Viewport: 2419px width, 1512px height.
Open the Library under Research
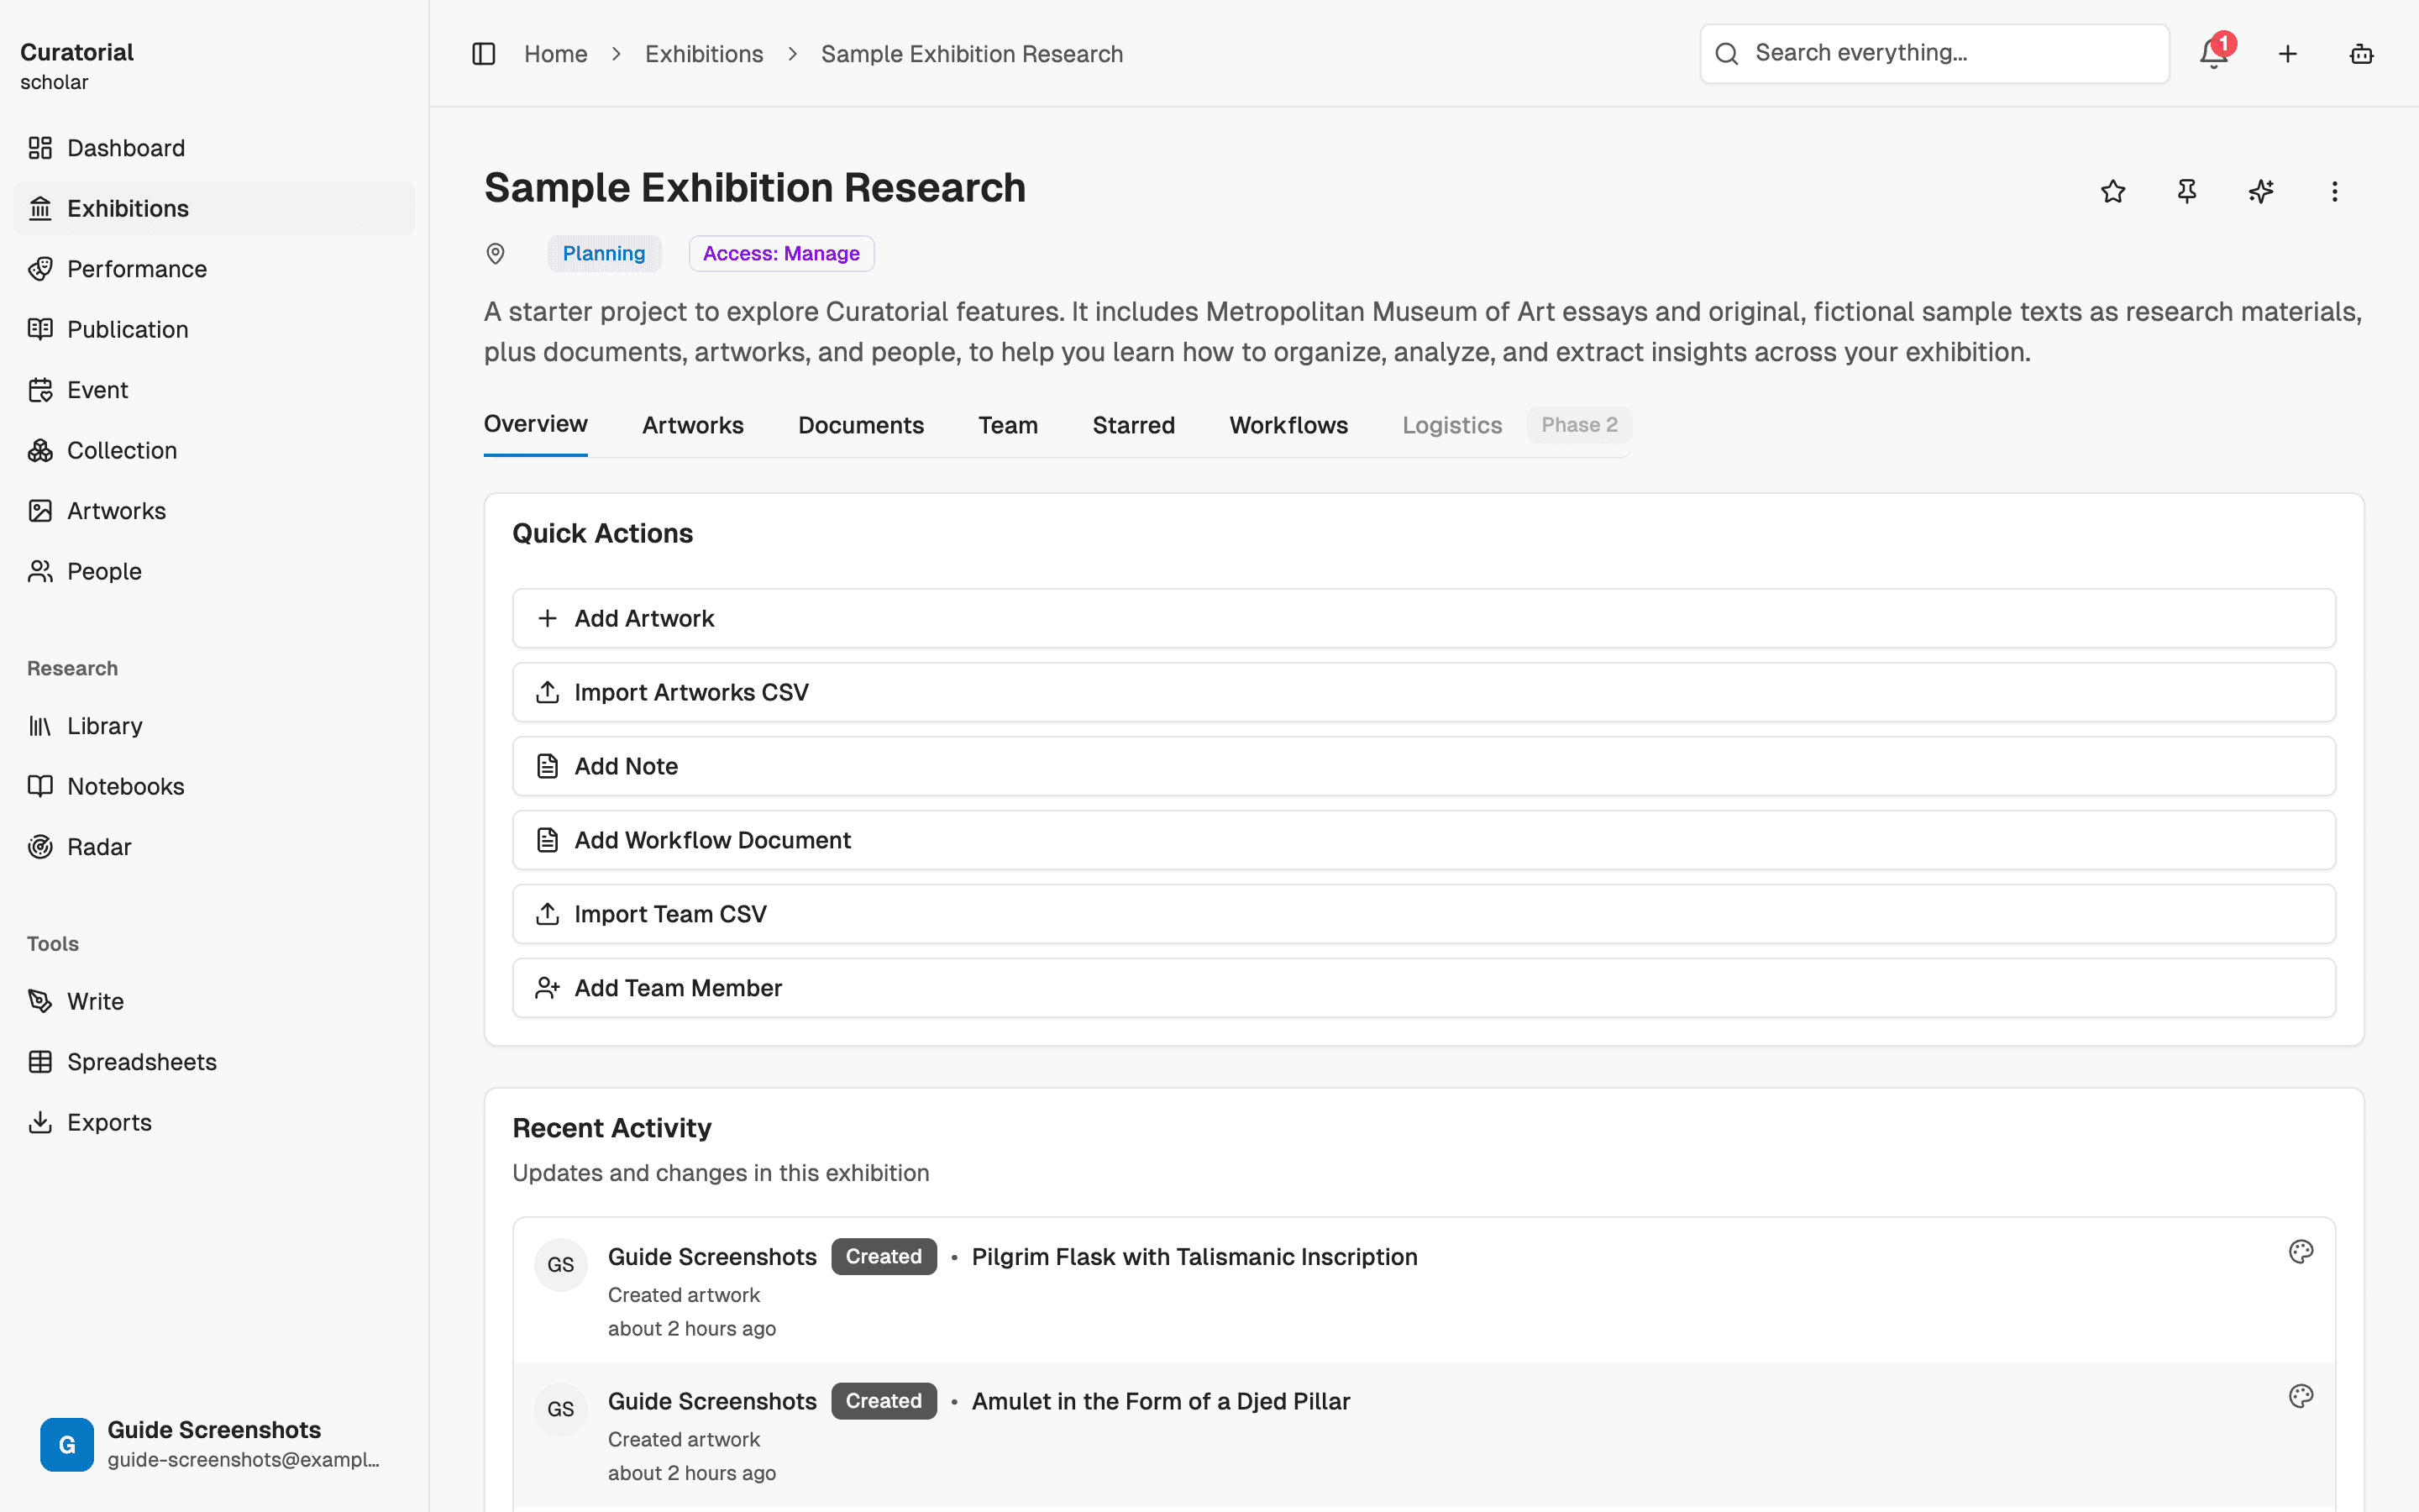coord(214,726)
